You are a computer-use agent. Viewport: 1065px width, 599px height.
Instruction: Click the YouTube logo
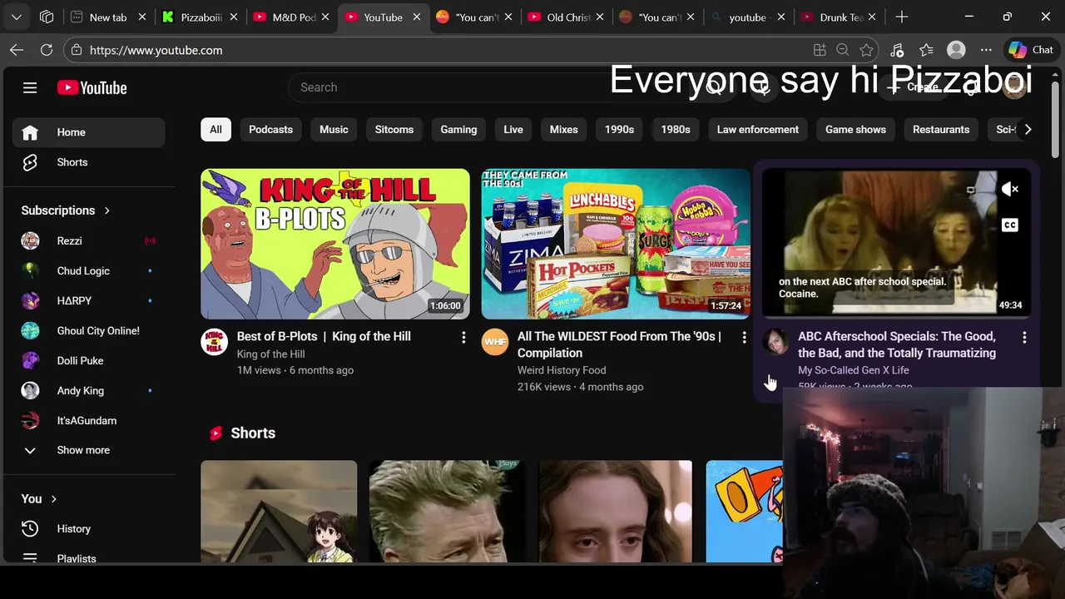pos(92,87)
